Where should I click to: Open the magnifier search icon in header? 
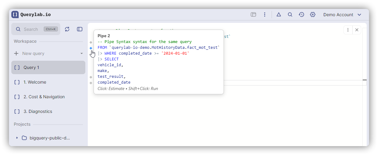(290, 15)
